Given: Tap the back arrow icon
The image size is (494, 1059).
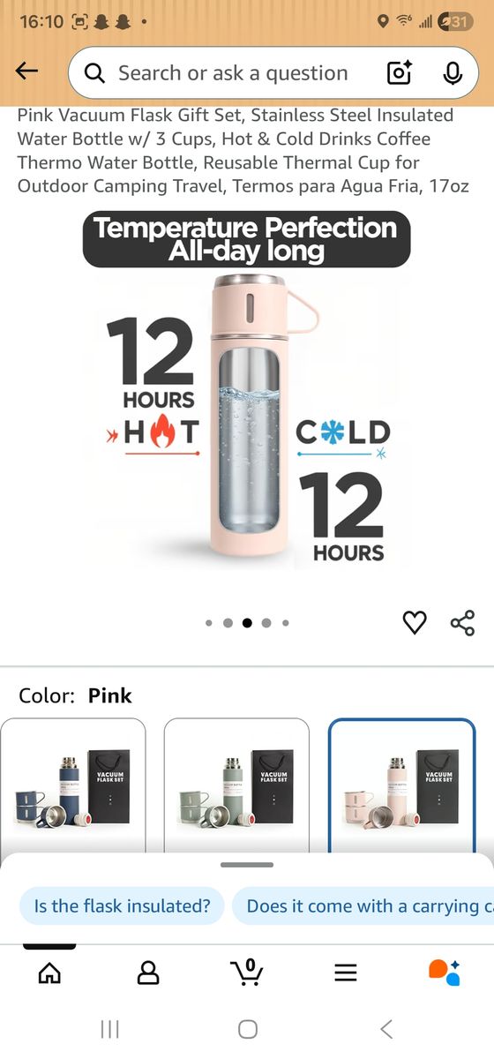Looking at the screenshot, I should pyautogui.click(x=27, y=71).
